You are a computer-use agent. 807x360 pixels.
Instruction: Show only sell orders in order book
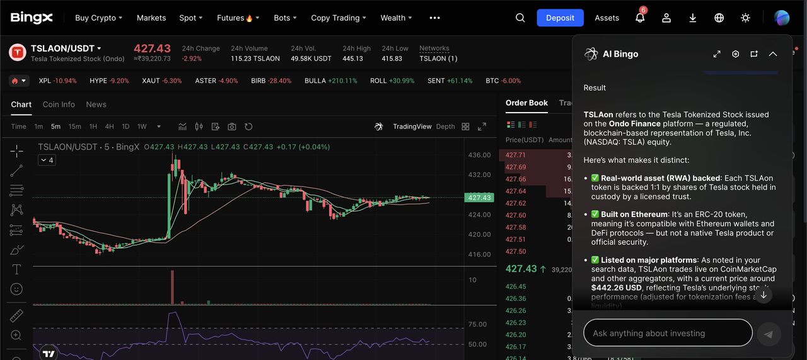pyautogui.click(x=533, y=125)
